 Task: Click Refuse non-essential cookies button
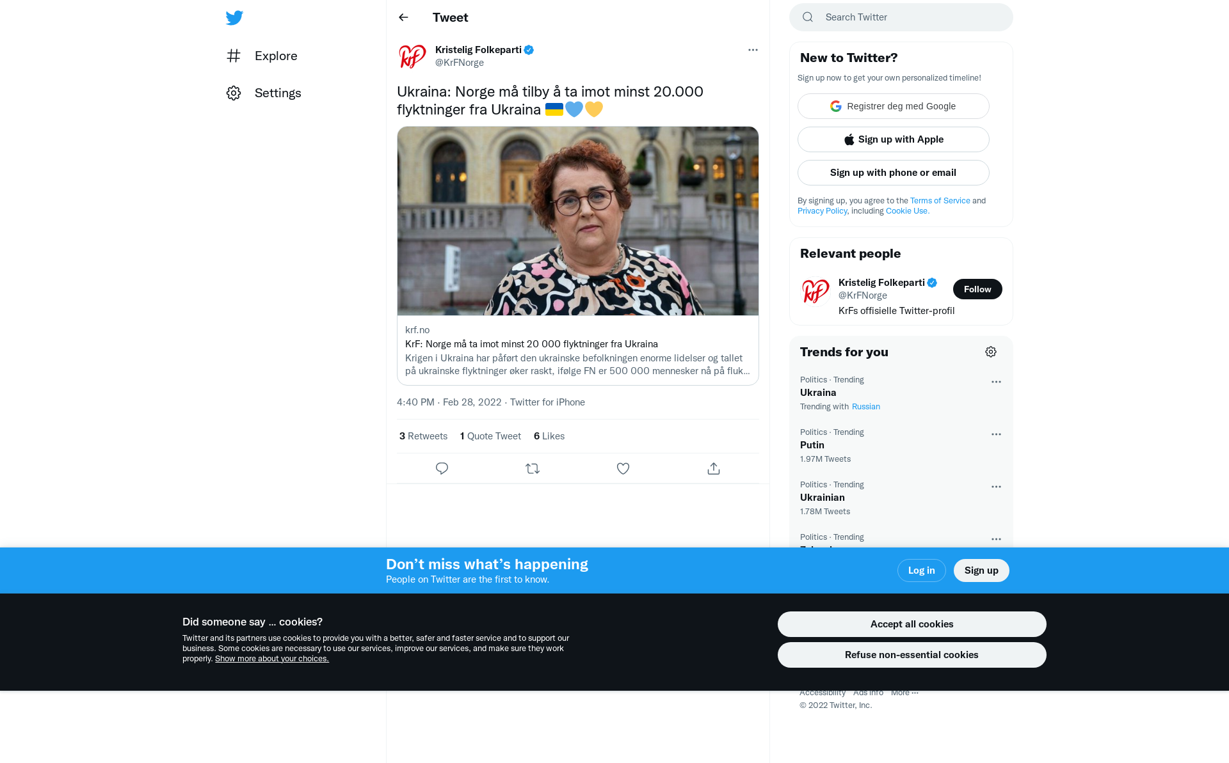[x=912, y=655]
